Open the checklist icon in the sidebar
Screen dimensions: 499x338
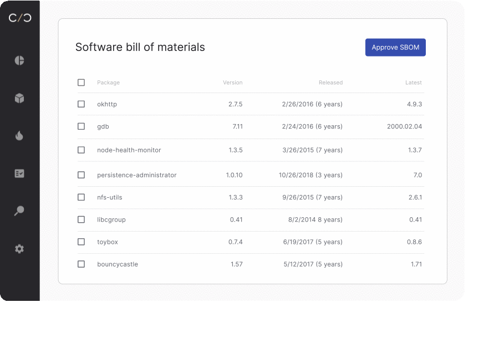tap(19, 173)
